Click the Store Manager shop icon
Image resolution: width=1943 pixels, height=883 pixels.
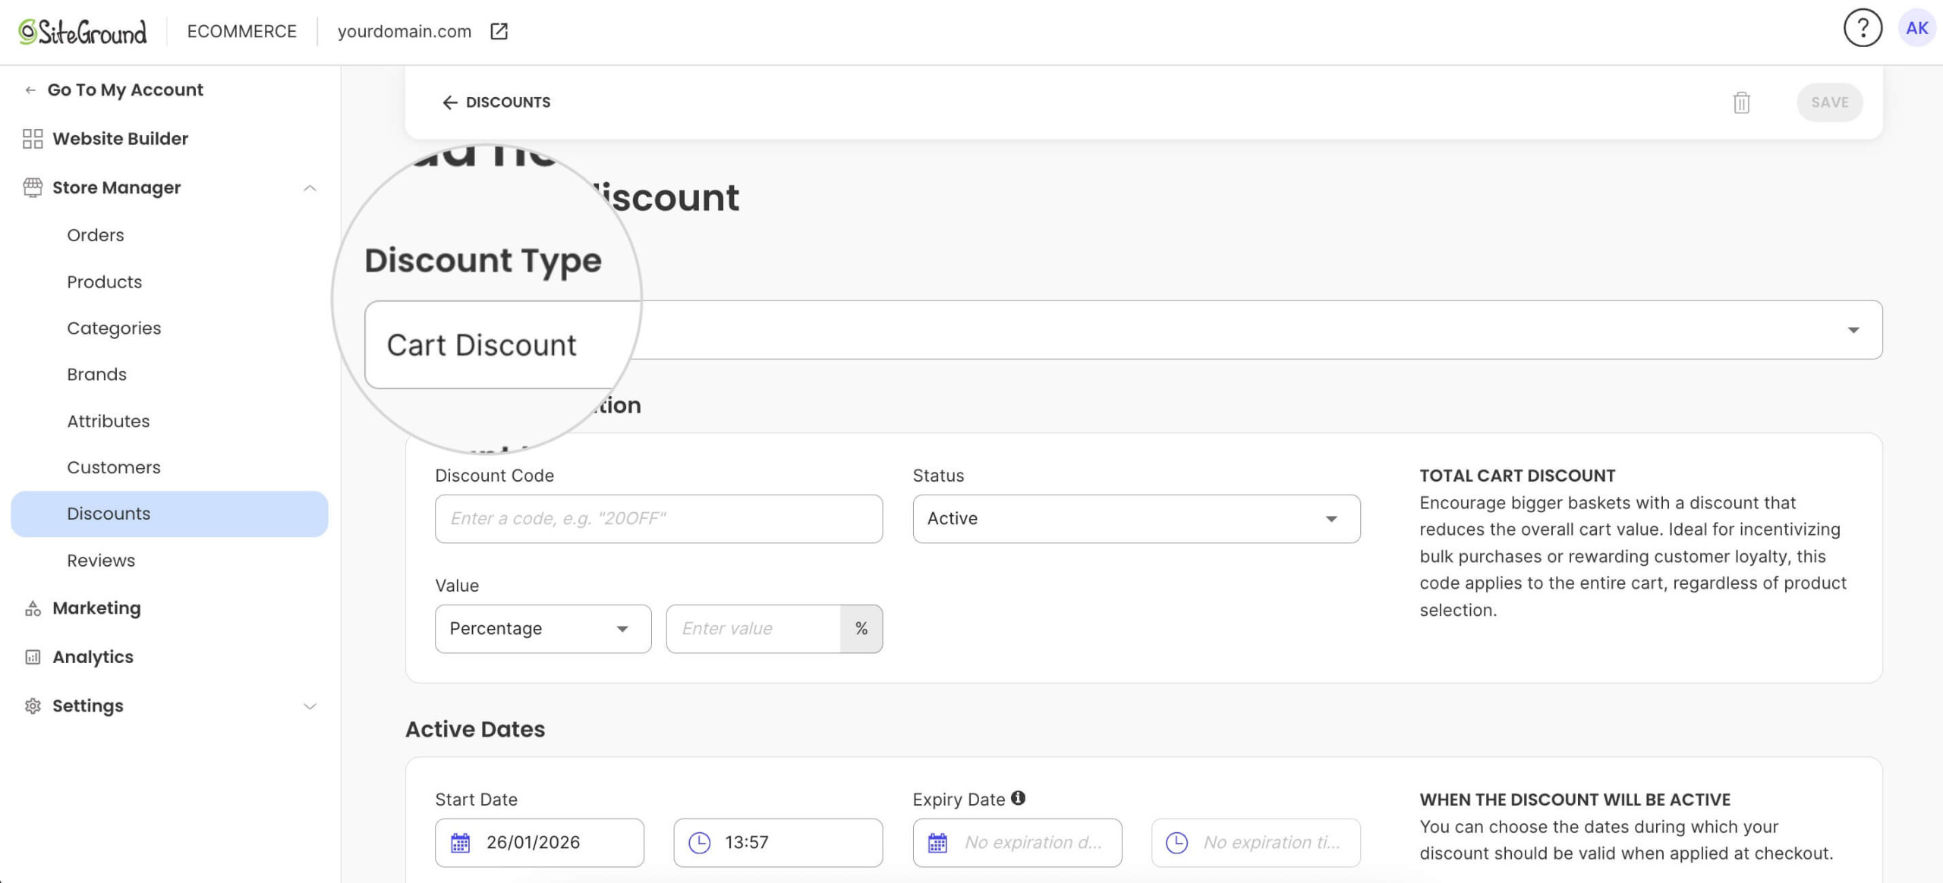click(33, 187)
